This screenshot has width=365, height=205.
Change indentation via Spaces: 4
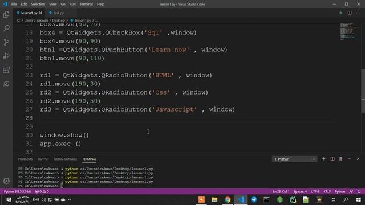(300, 191)
